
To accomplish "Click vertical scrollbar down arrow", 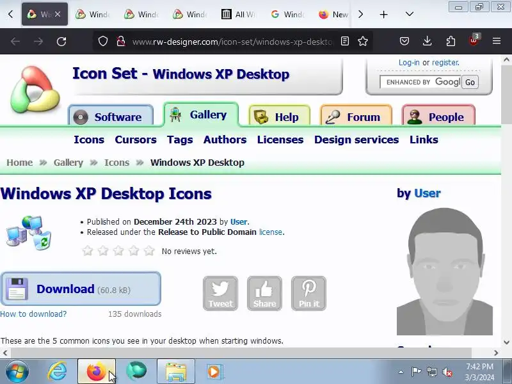I will pos(506,342).
